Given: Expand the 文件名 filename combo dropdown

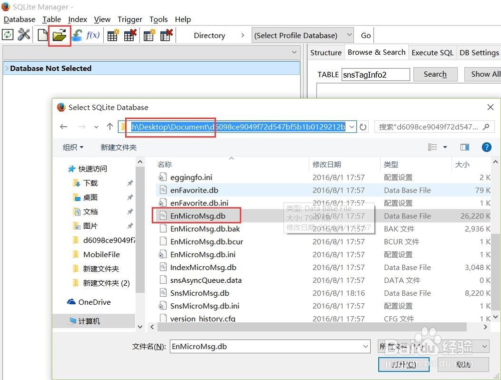Looking at the screenshot, I should coord(366,346).
